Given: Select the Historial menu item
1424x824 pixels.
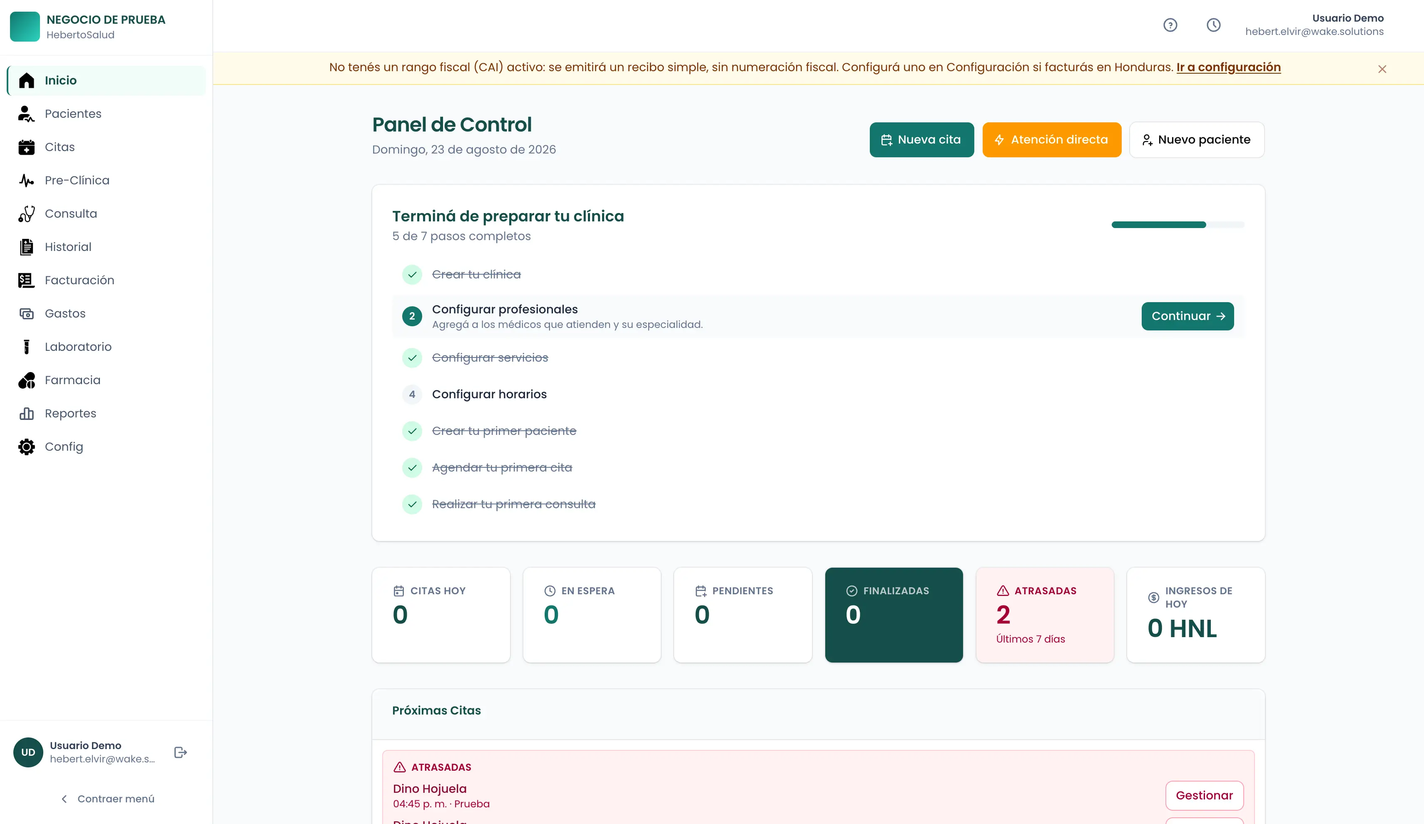Looking at the screenshot, I should pyautogui.click(x=106, y=247).
